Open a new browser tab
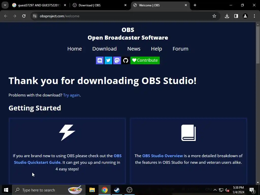 195,5
